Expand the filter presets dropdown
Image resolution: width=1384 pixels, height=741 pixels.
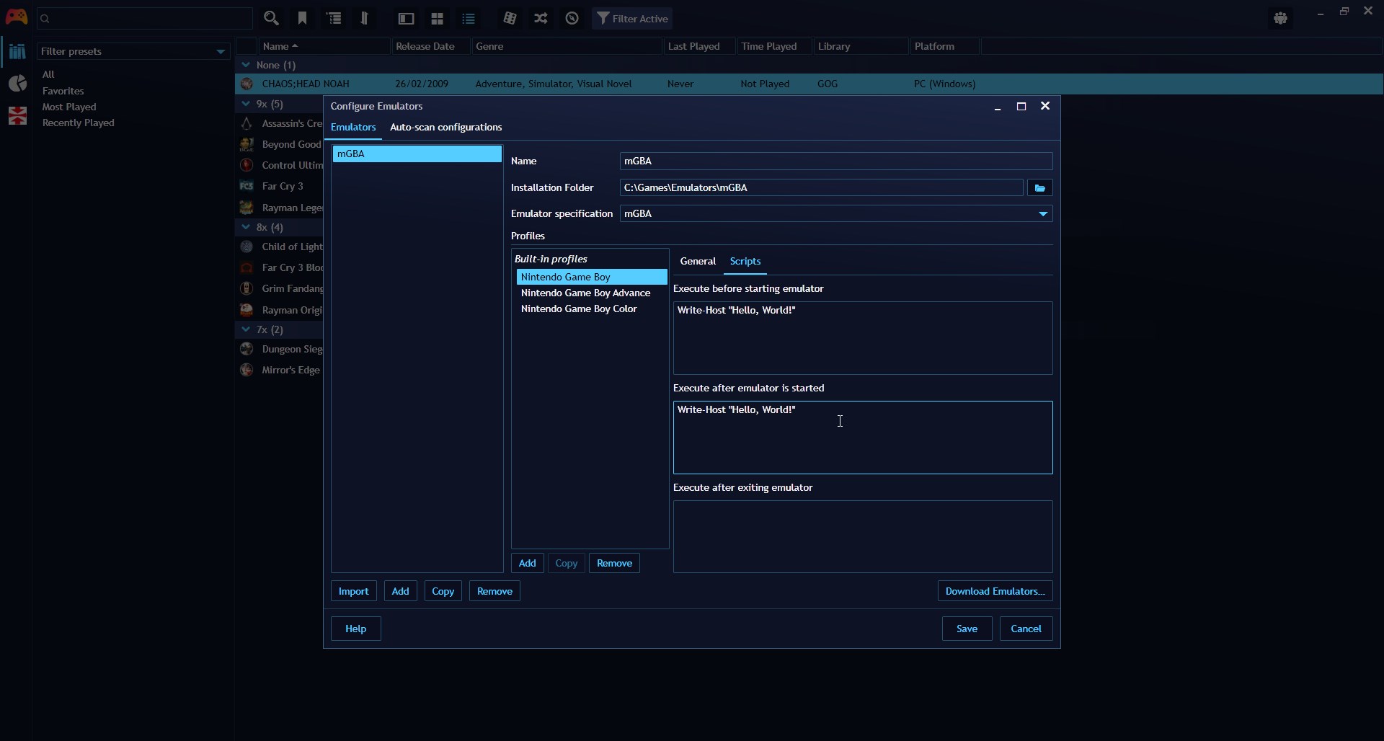[221, 51]
